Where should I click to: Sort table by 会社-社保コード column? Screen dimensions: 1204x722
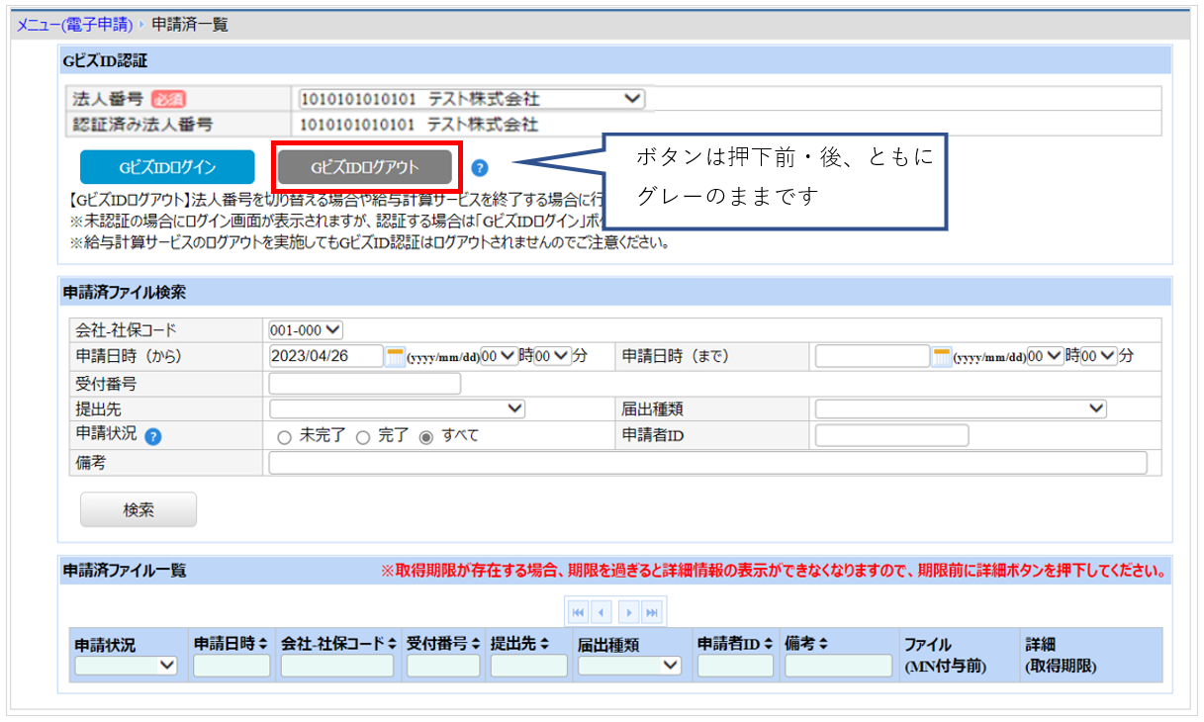point(392,644)
